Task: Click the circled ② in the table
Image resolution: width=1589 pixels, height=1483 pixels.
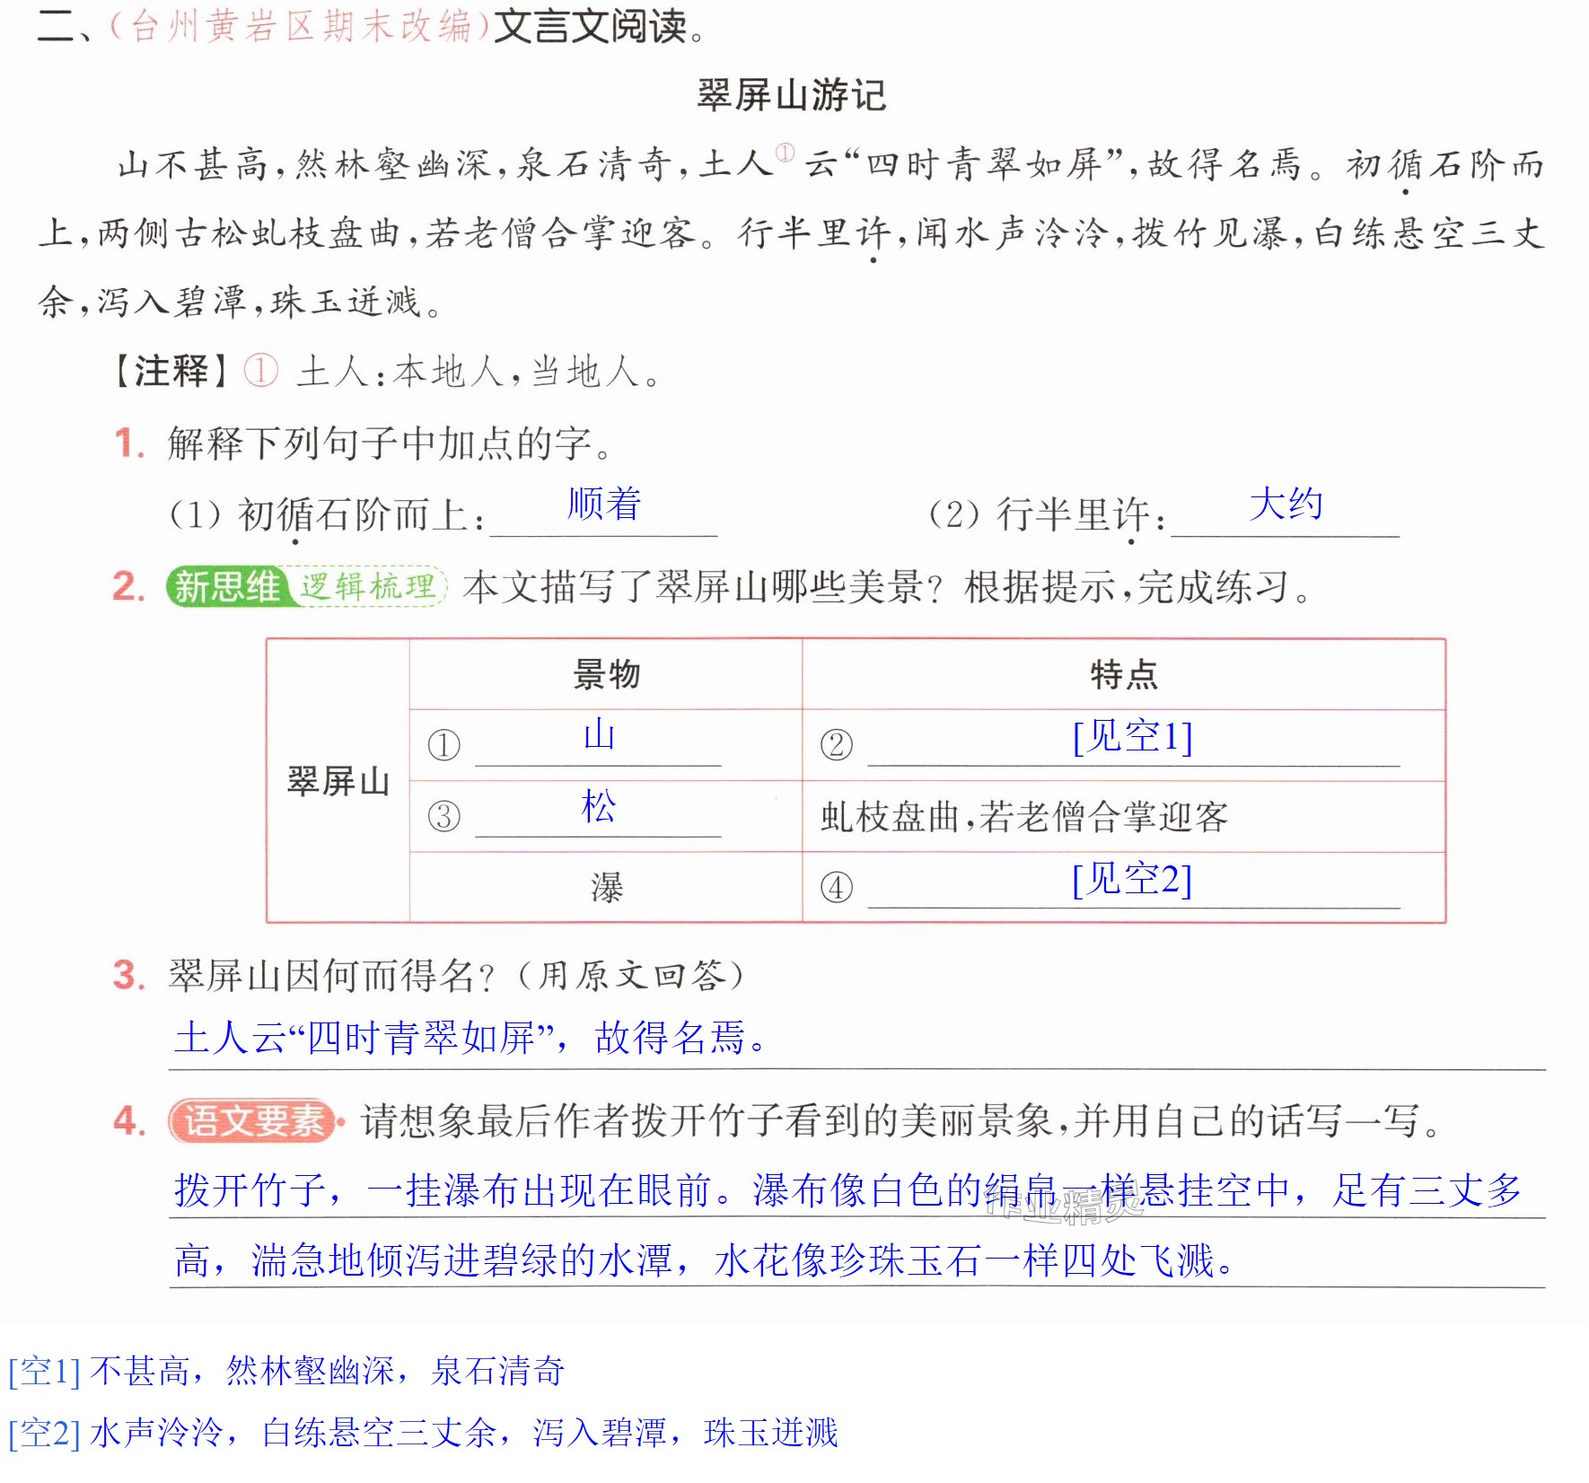Action: point(836,744)
